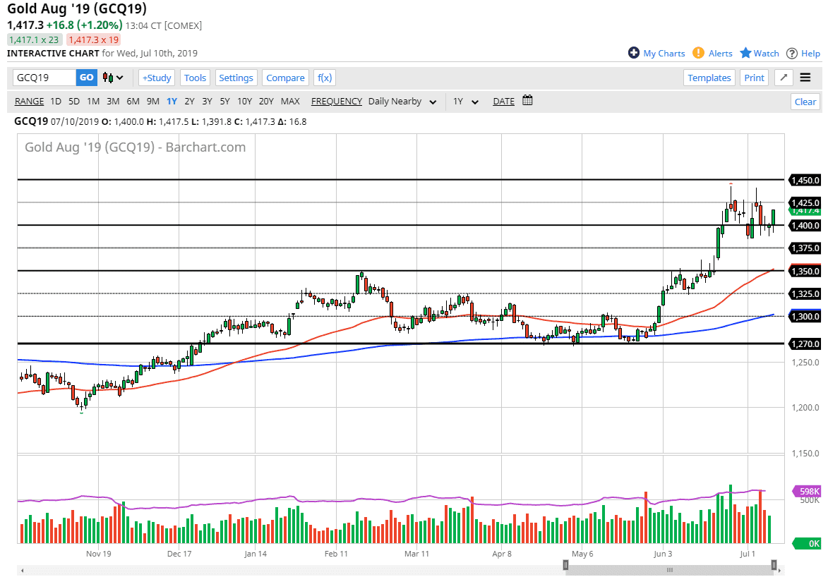
Task: Open the f(x) expressions tool
Action: click(324, 78)
